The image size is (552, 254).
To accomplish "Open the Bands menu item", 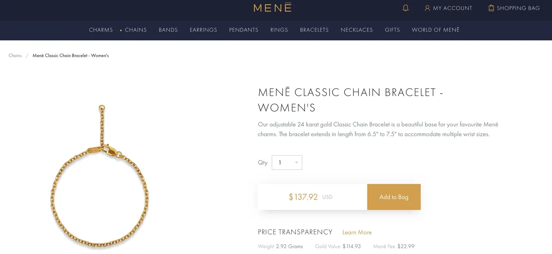I will pyautogui.click(x=168, y=30).
